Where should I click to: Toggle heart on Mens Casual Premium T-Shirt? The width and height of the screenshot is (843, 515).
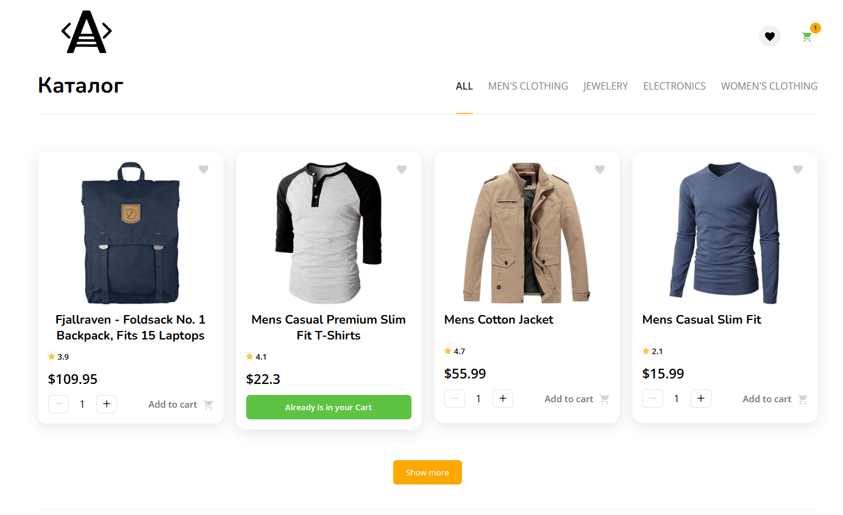click(402, 169)
